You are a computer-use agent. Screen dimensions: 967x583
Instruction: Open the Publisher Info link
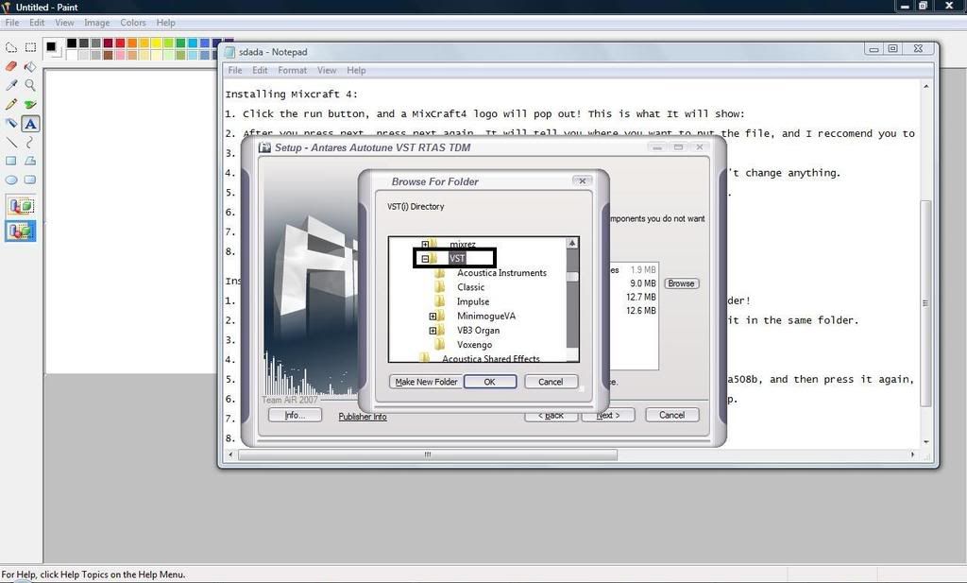coord(363,417)
